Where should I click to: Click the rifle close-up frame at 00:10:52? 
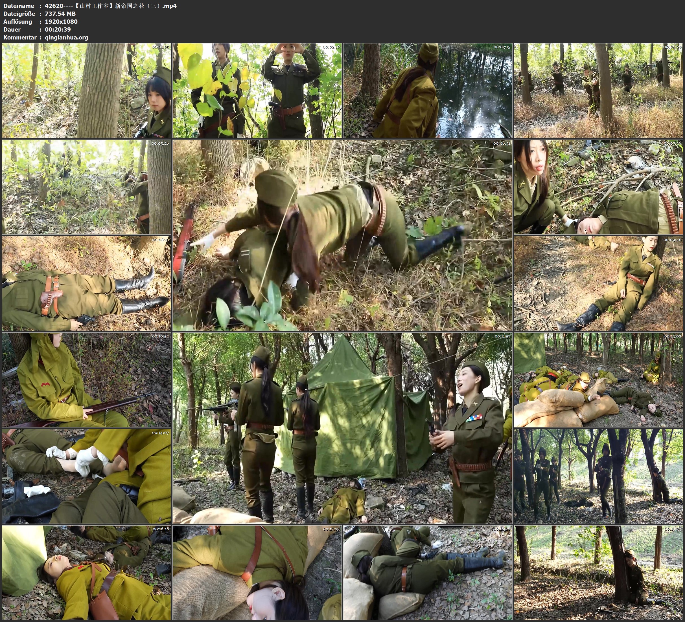tap(86, 380)
